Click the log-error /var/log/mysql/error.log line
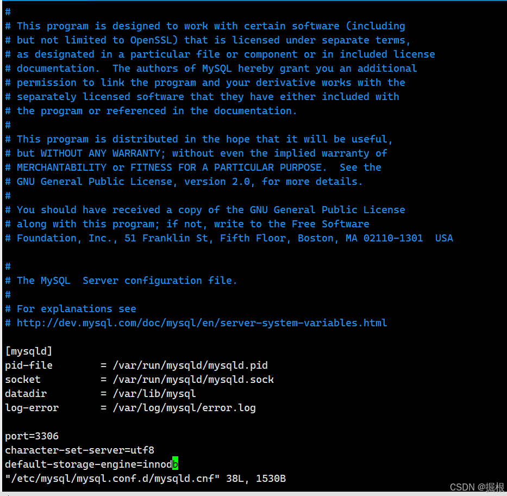Image resolution: width=507 pixels, height=496 pixels. click(130, 408)
